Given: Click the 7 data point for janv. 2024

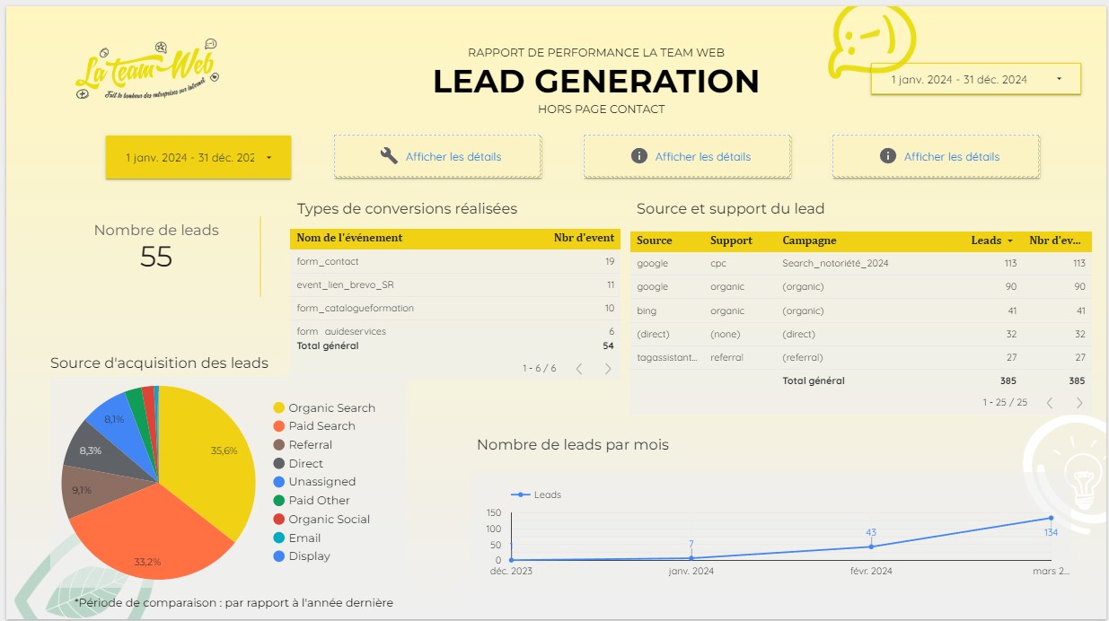Looking at the screenshot, I should coord(691,558).
